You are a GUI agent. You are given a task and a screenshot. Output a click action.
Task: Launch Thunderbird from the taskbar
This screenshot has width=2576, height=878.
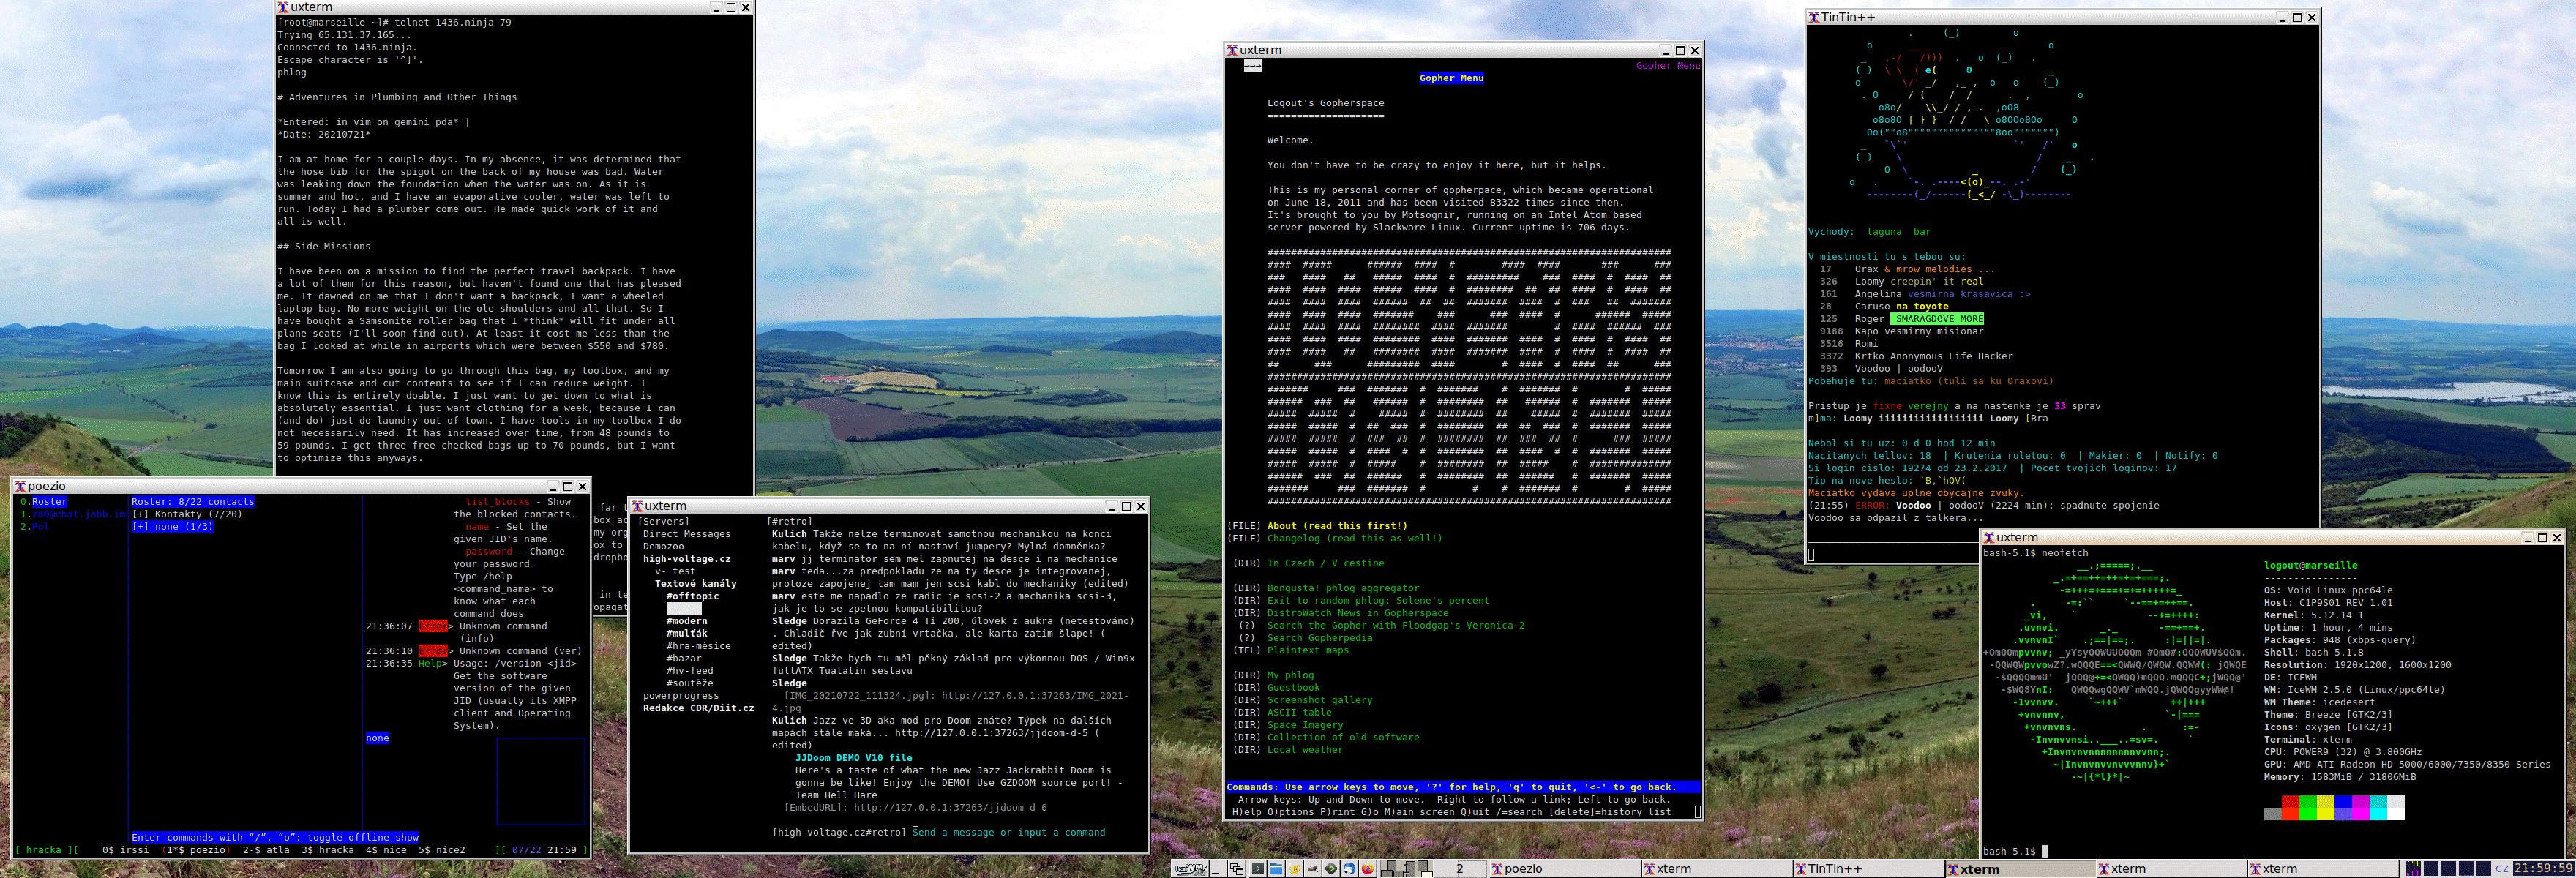pyautogui.click(x=1349, y=869)
